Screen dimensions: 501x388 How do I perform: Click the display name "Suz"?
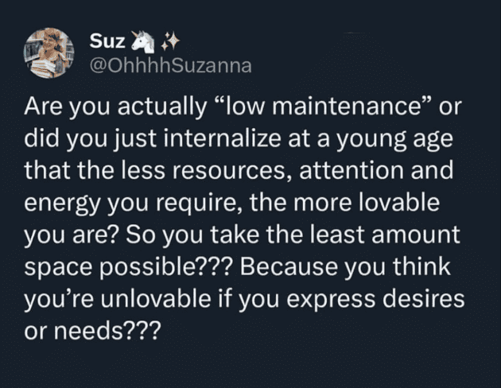tap(106, 41)
